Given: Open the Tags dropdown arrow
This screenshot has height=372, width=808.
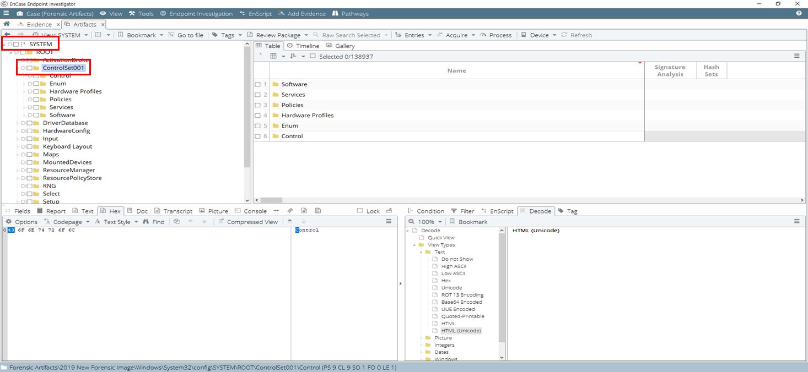Looking at the screenshot, I should point(240,35).
